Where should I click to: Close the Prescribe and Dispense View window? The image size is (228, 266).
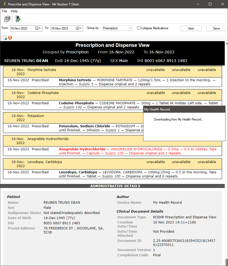[x=223, y=4]
